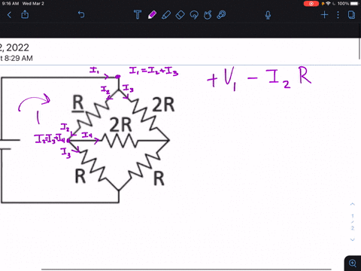Click the page indicator 1 of 2
Viewport: 361px width, 271px height.
coord(353,222)
